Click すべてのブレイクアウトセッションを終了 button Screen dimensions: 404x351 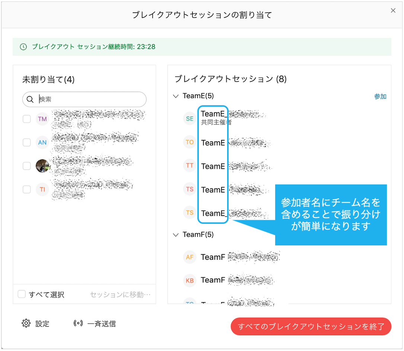pos(311,326)
